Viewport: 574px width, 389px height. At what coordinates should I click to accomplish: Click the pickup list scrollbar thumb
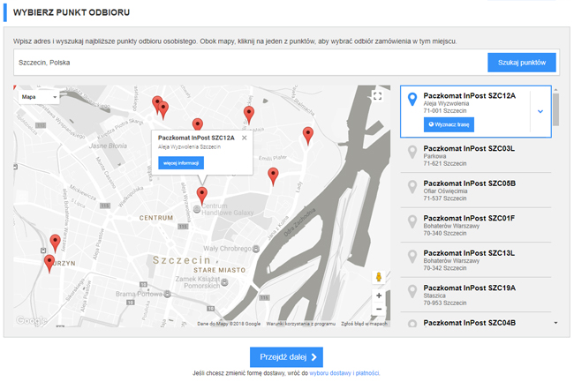(x=555, y=109)
